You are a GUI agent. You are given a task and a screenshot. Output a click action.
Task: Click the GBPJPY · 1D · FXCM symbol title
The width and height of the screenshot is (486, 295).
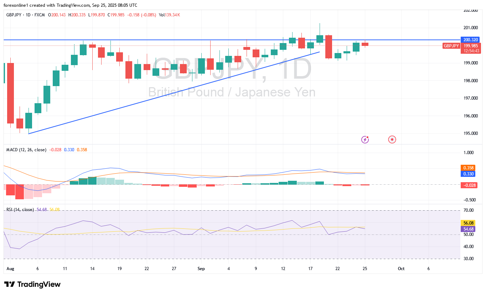(25, 15)
